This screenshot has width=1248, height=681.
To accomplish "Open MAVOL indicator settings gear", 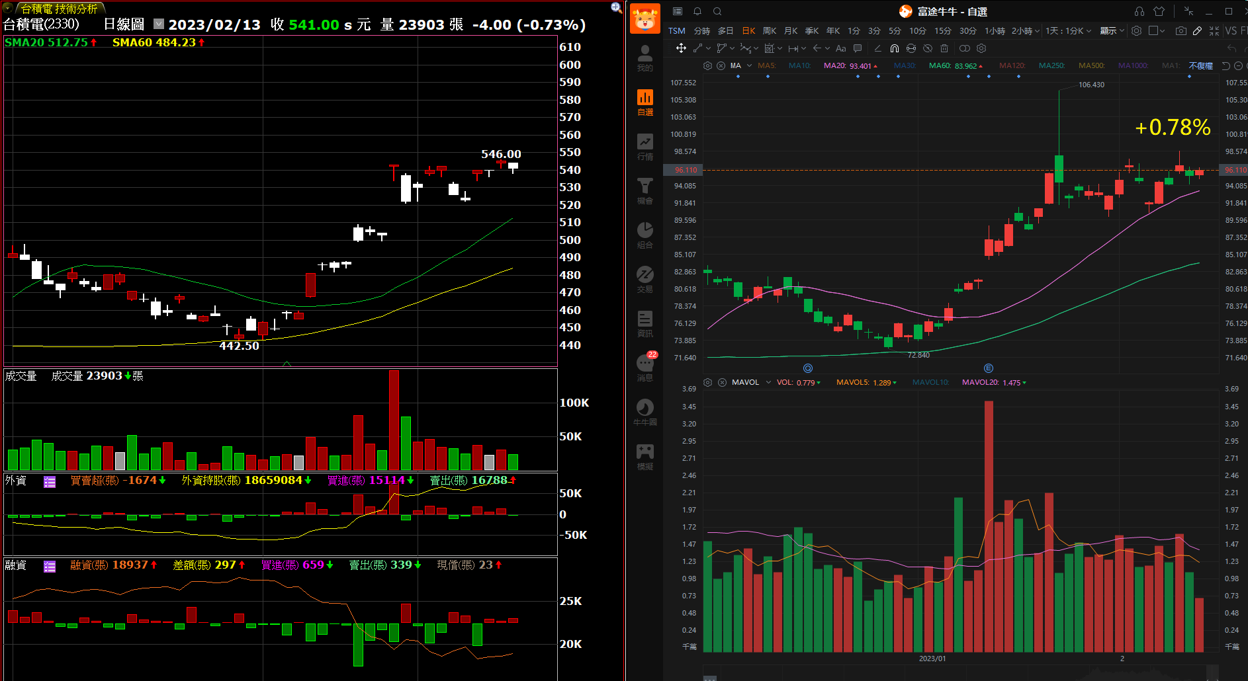I will coord(707,382).
